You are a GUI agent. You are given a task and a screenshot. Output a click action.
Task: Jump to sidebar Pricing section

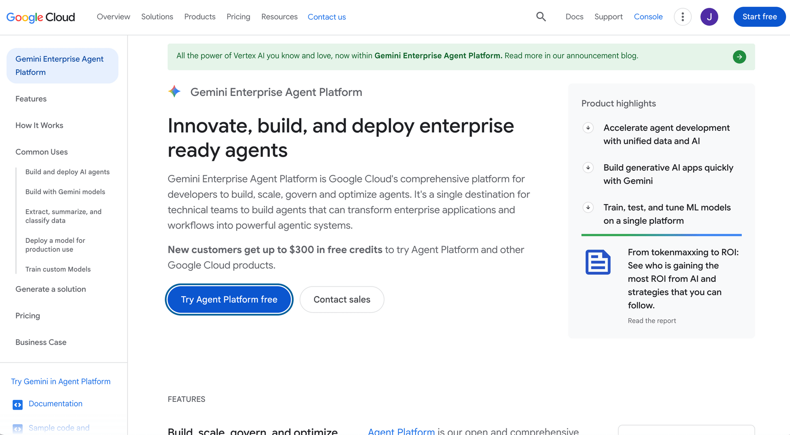(28, 316)
